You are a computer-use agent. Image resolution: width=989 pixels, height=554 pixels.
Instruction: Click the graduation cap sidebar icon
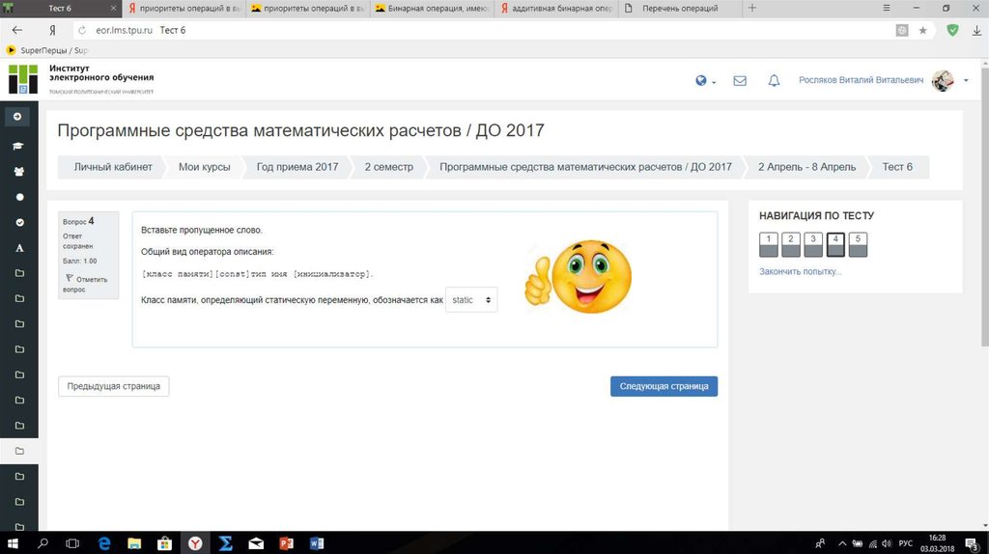(17, 146)
